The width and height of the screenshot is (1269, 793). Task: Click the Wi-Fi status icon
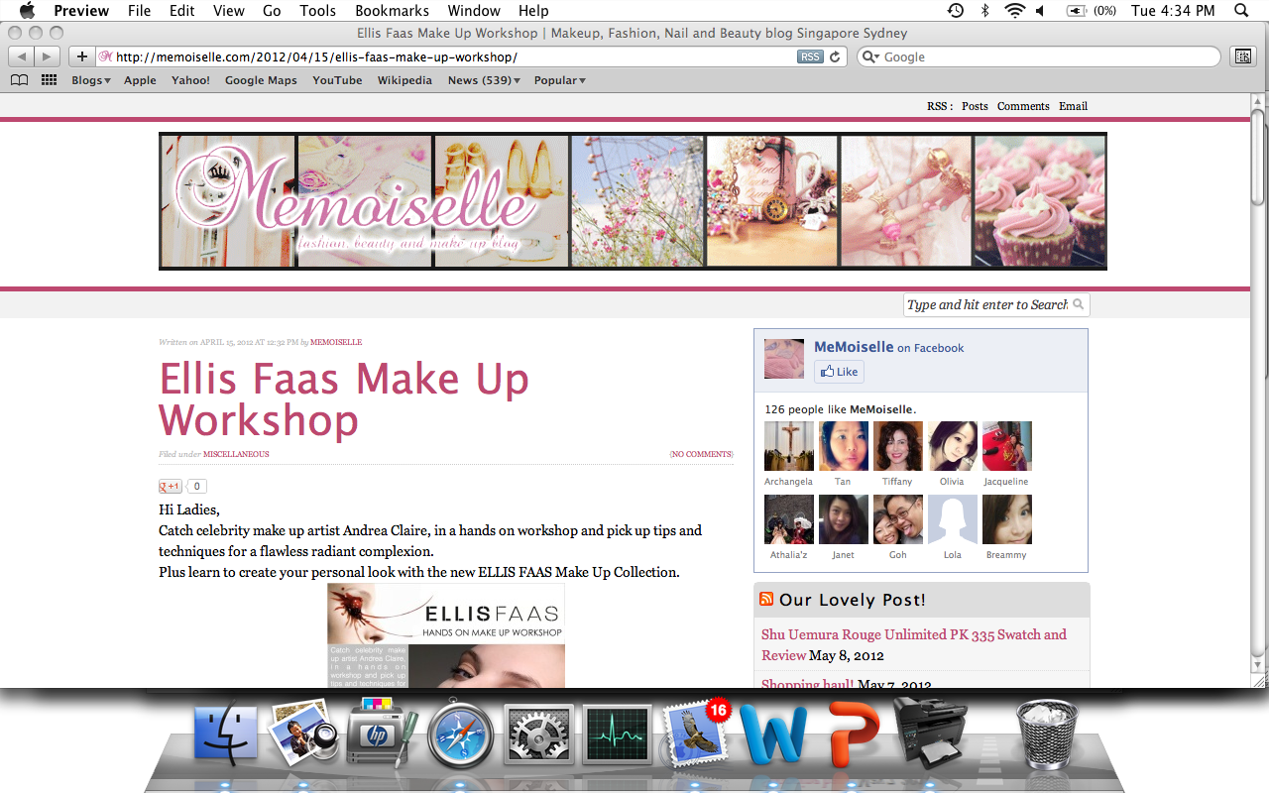coord(1013,11)
